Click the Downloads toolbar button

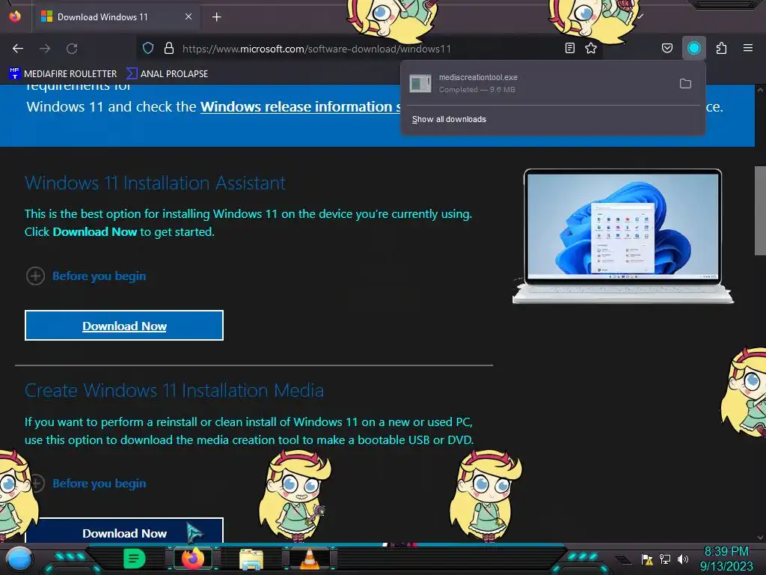[x=693, y=48]
